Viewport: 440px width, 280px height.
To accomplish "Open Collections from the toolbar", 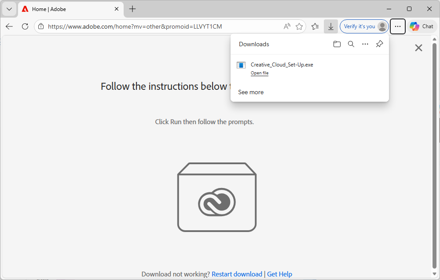I will (315, 26).
